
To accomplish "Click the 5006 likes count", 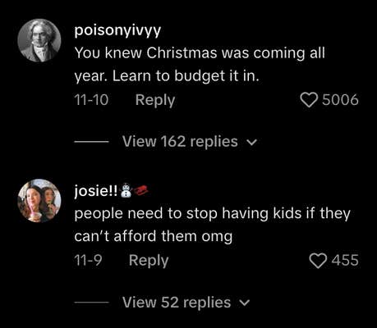I will (x=340, y=100).
